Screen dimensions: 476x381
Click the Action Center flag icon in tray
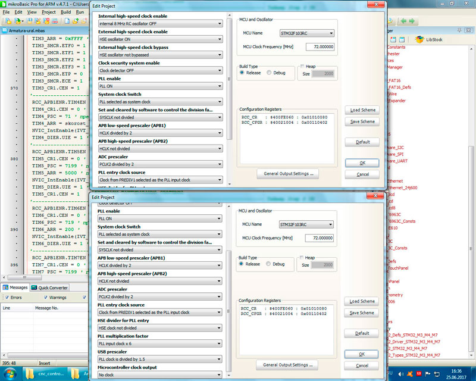tap(428, 374)
